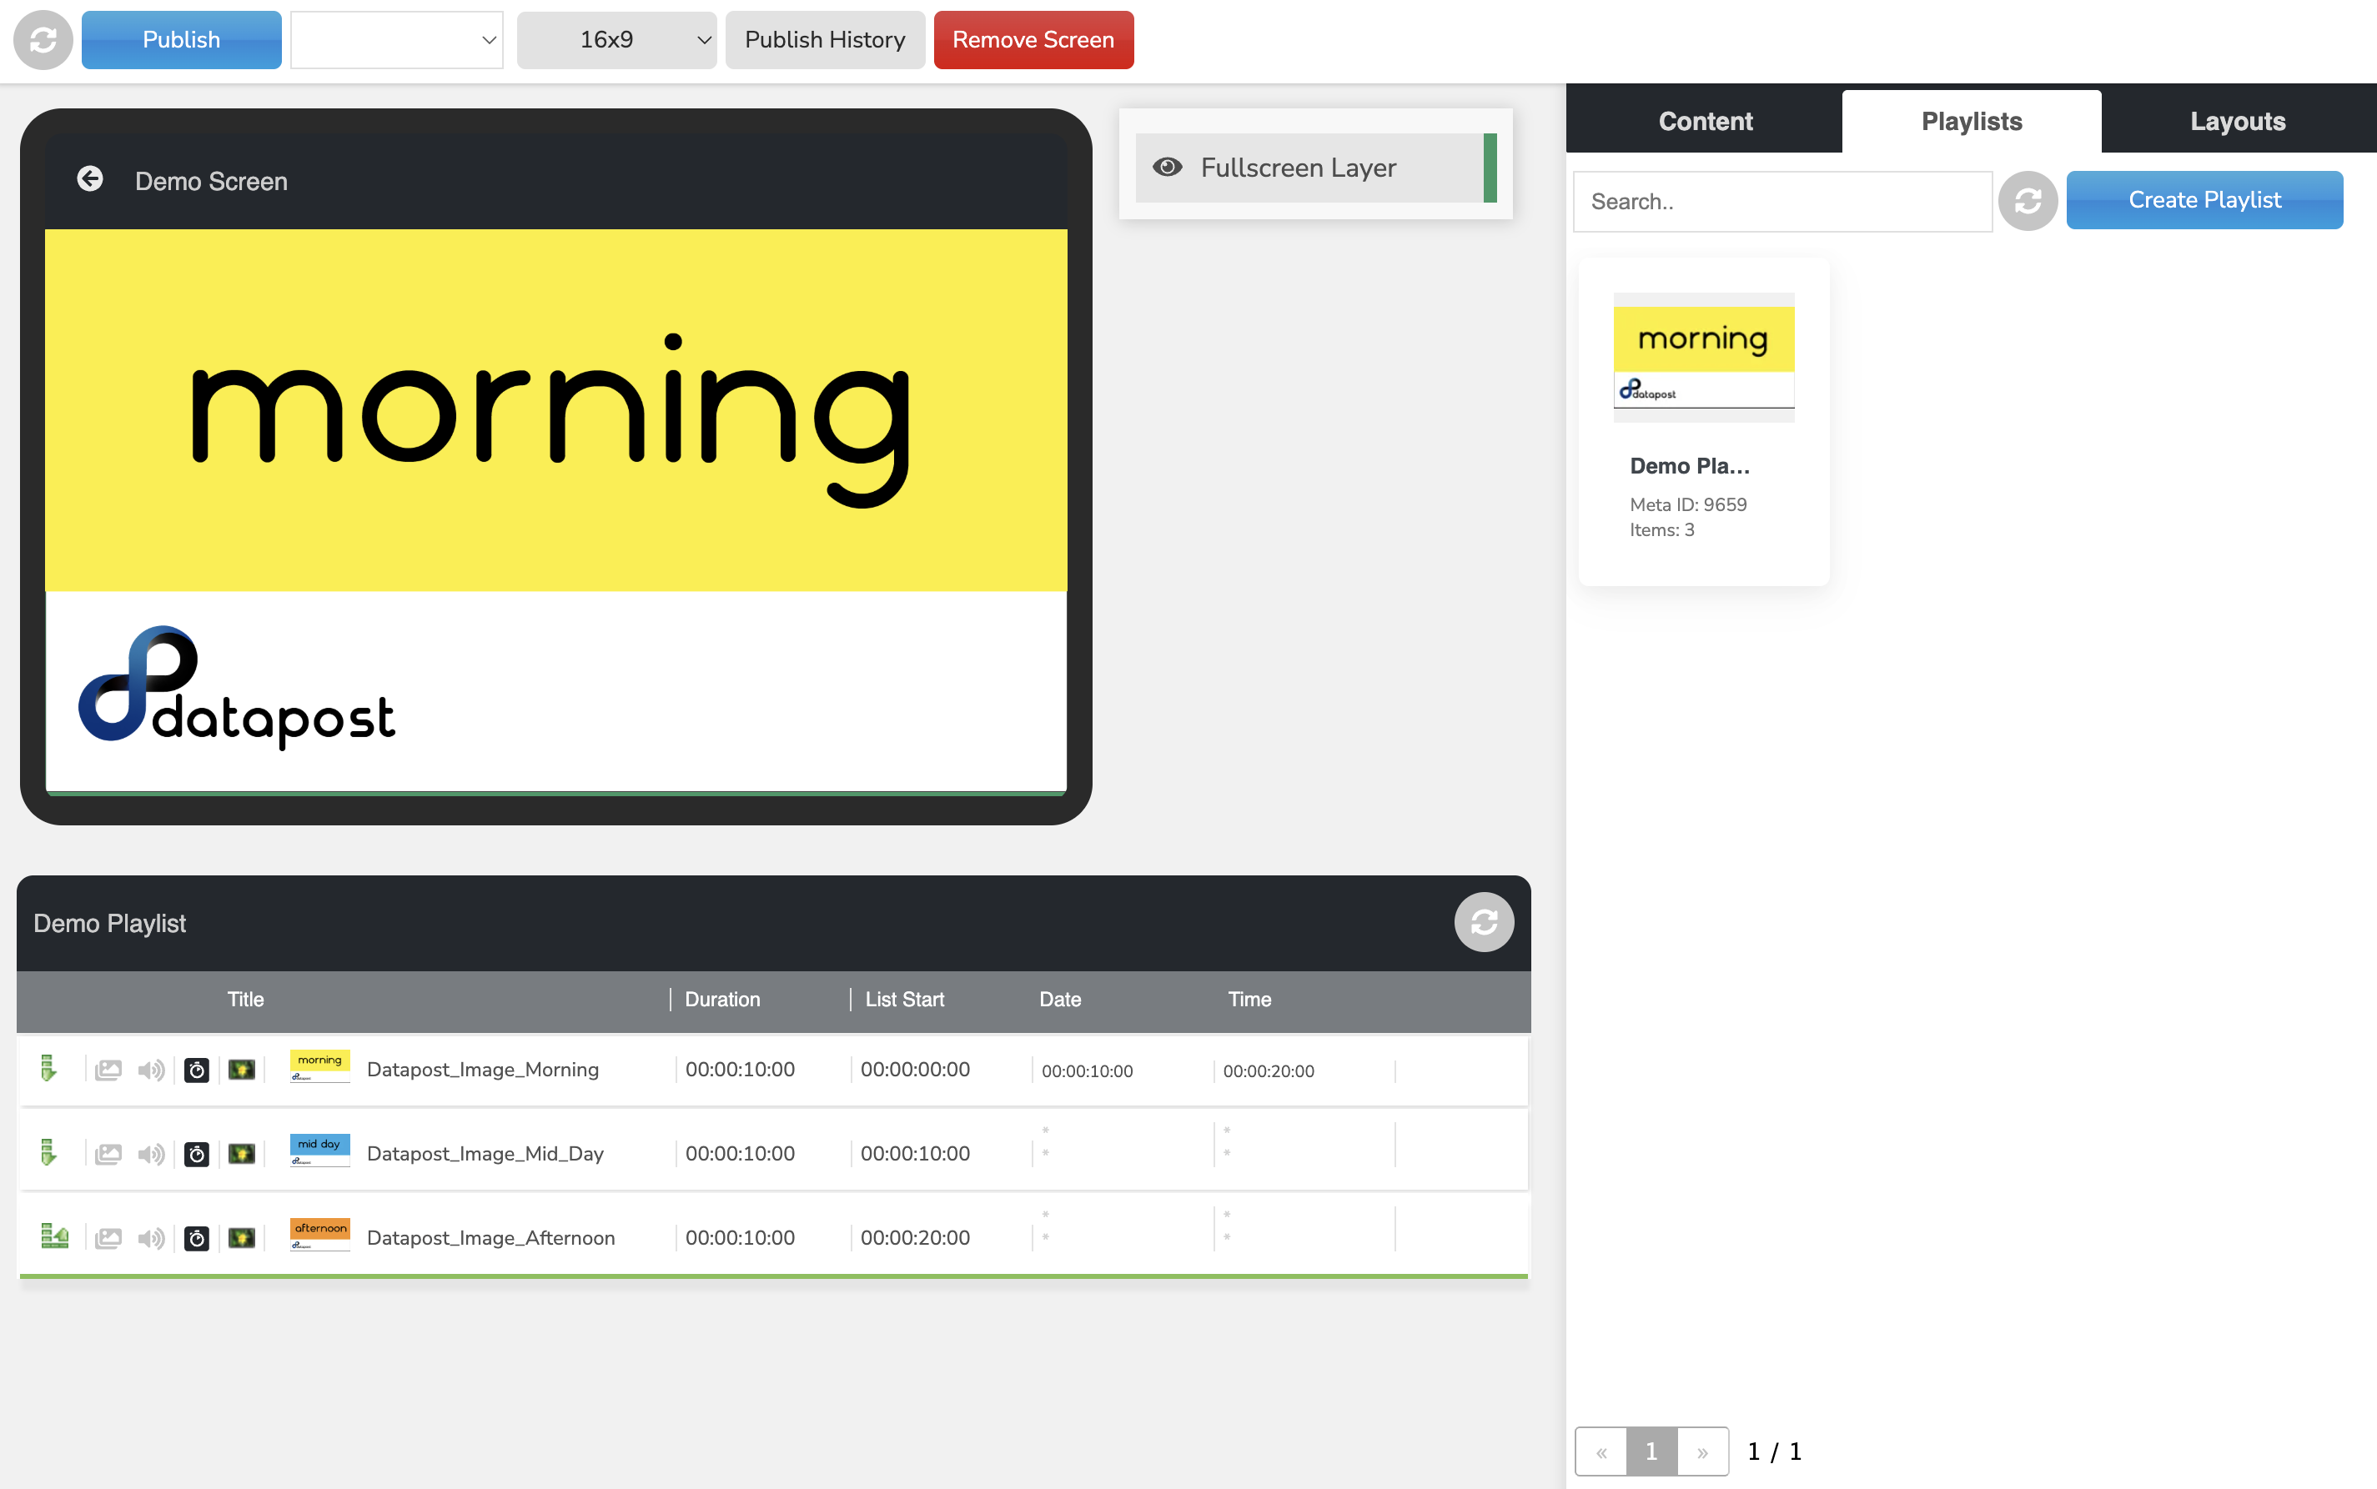Screen dimensions: 2377x1489
Task: Click the Datapost_Image_Afternoon title
Action: point(490,1238)
